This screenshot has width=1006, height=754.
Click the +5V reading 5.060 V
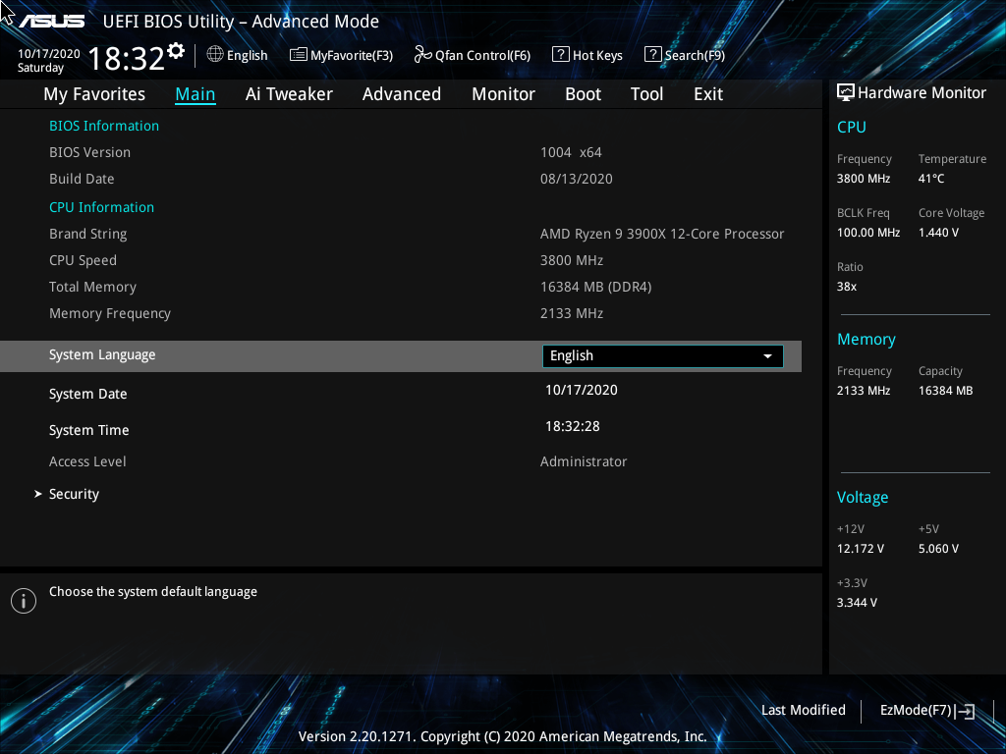938,549
